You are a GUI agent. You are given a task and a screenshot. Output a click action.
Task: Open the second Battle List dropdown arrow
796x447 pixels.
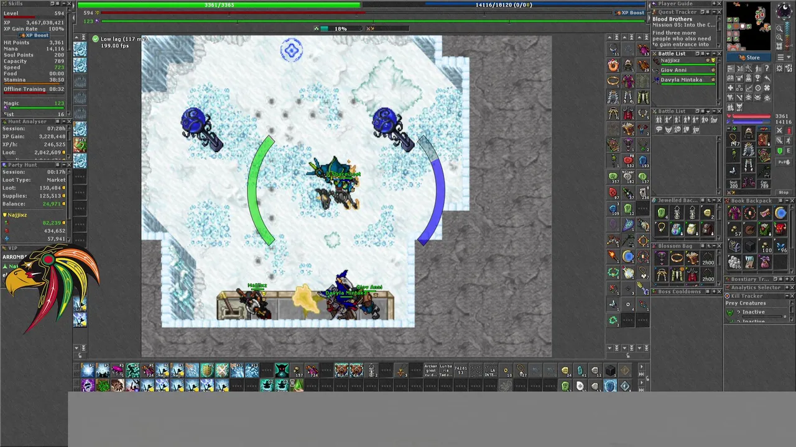(x=708, y=111)
